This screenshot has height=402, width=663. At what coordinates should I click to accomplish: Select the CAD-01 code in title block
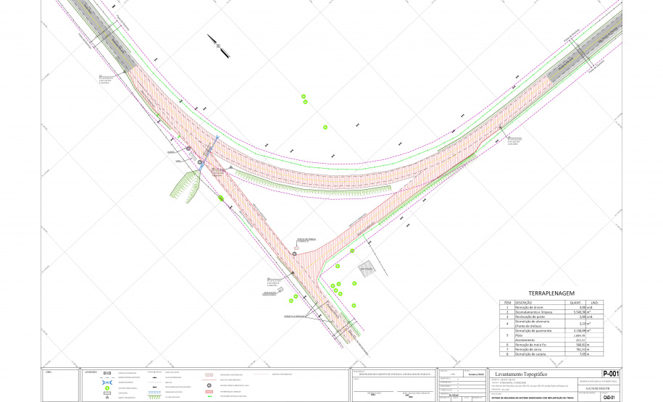click(x=609, y=397)
